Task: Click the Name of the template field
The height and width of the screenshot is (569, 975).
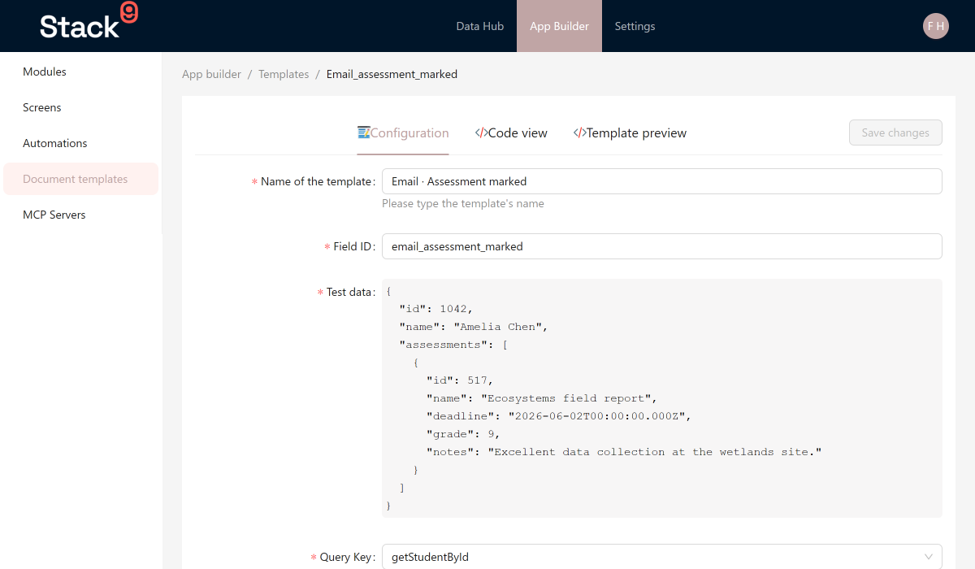Action: click(661, 181)
